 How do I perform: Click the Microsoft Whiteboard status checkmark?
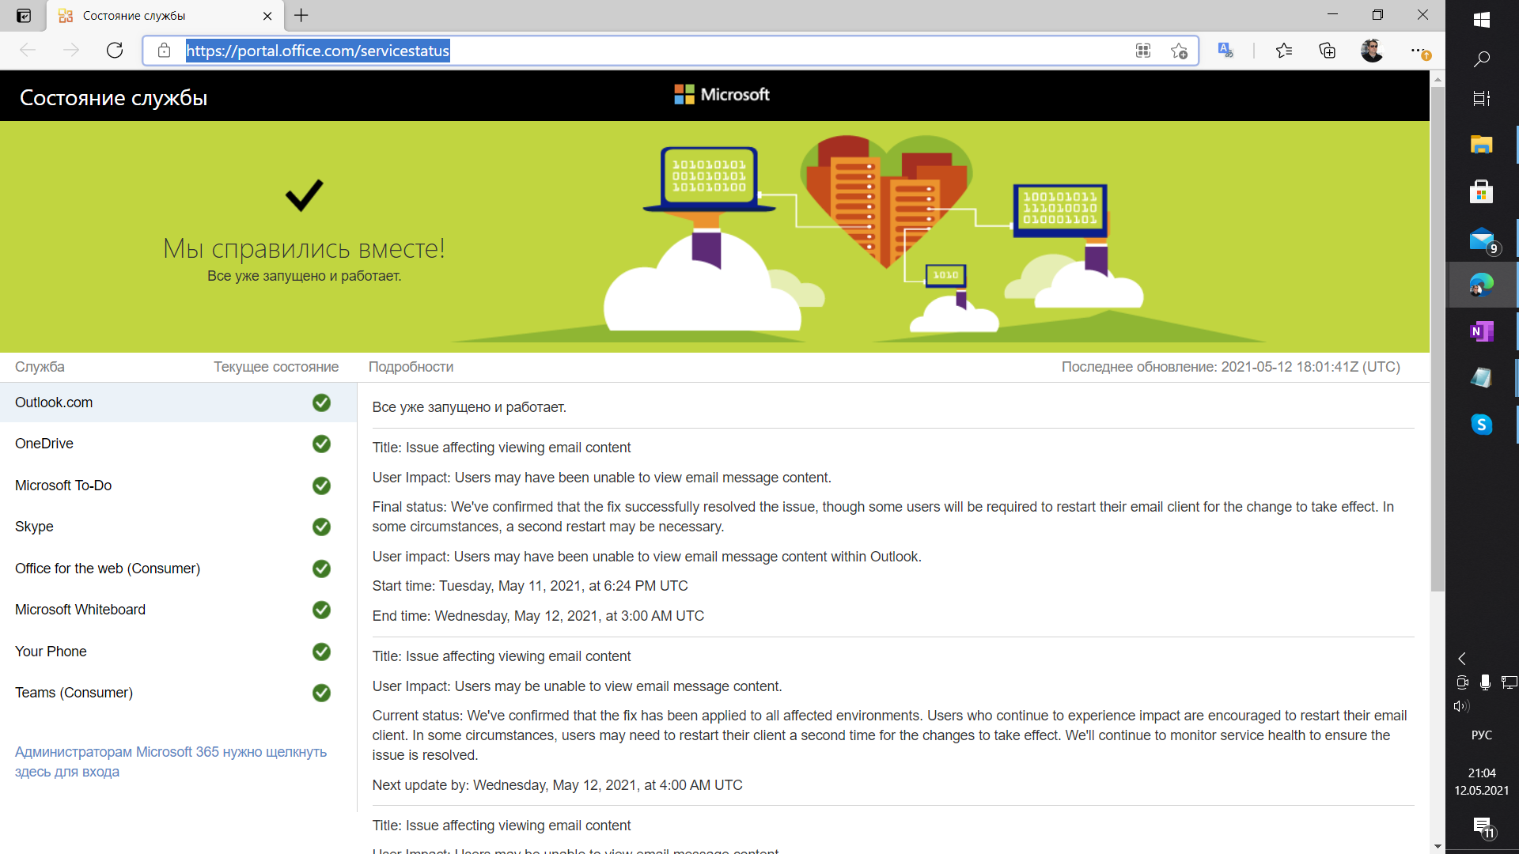(x=321, y=610)
